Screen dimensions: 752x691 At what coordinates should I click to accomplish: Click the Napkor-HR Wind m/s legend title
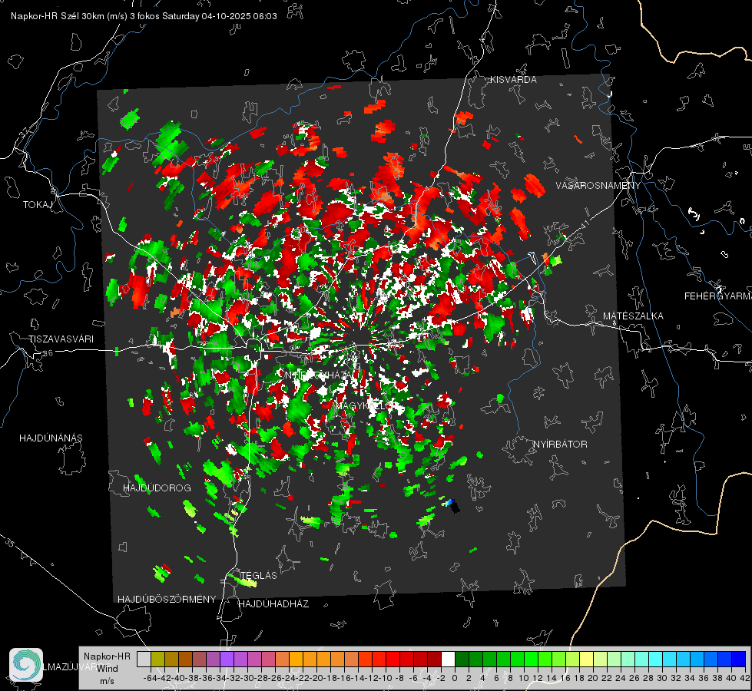click(107, 669)
